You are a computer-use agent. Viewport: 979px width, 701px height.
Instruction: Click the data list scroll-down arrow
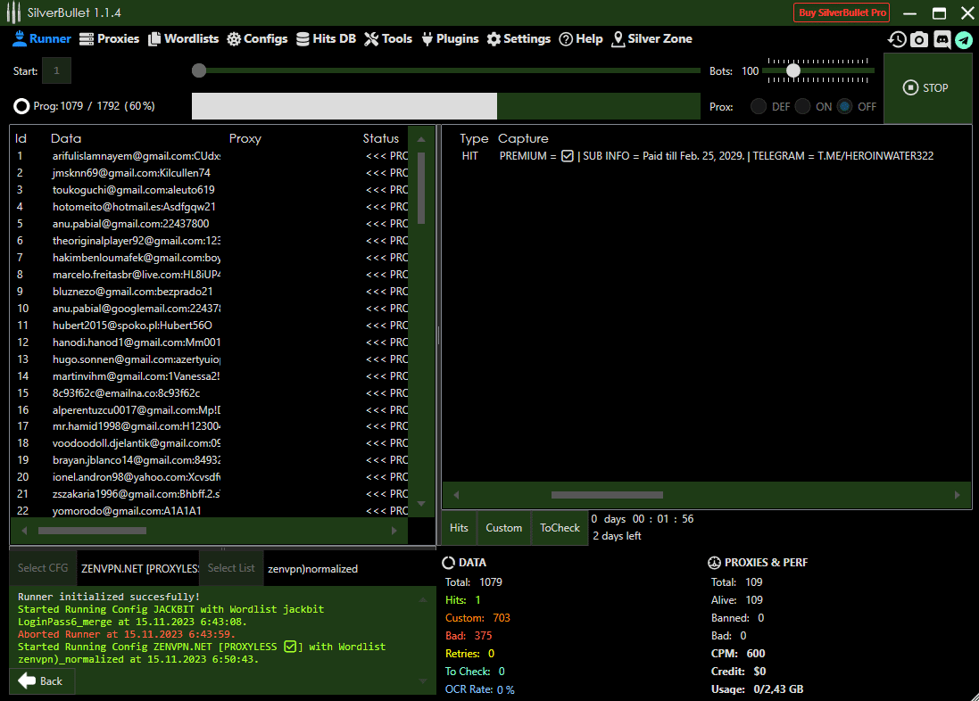pyautogui.click(x=422, y=504)
